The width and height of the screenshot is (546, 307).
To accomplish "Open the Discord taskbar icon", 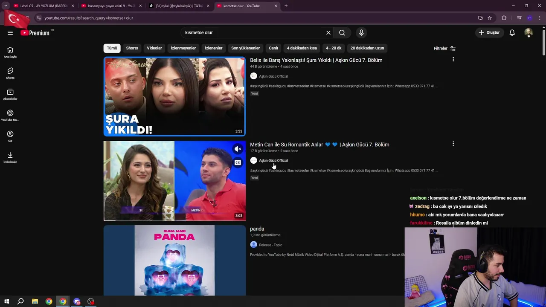I will click(x=77, y=301).
